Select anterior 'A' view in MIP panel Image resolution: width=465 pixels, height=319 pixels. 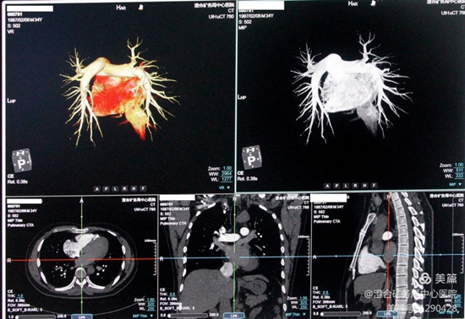pyautogui.click(x=327, y=186)
